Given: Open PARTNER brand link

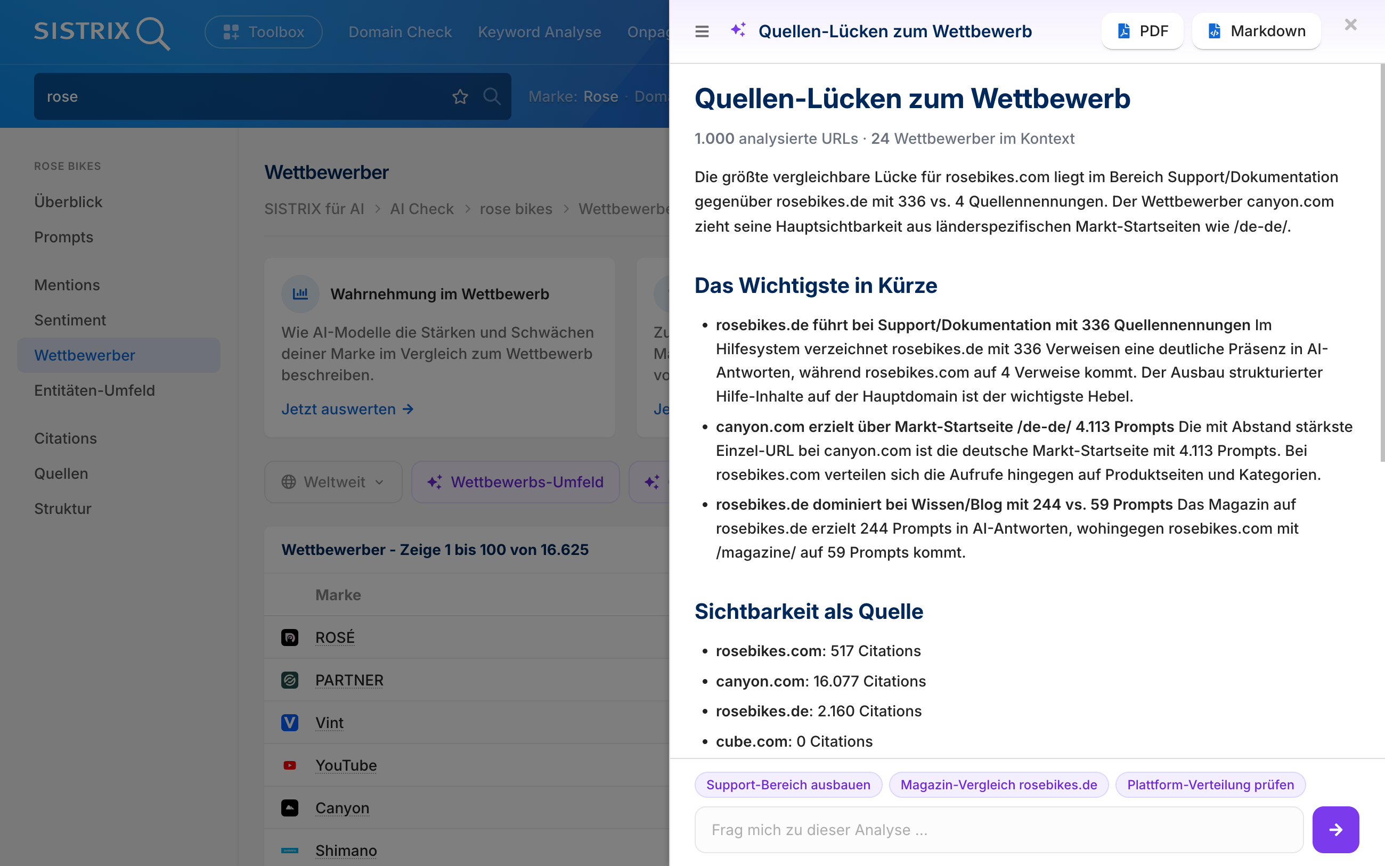Looking at the screenshot, I should point(349,680).
